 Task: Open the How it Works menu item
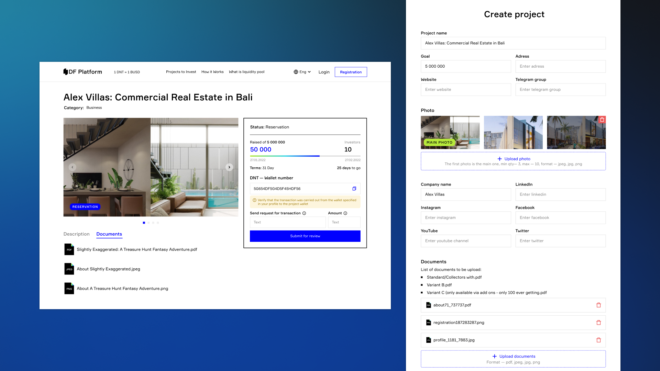(212, 72)
